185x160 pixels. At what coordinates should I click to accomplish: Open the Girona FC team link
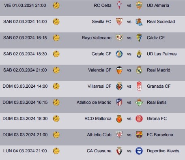pyautogui.click(x=157, y=118)
